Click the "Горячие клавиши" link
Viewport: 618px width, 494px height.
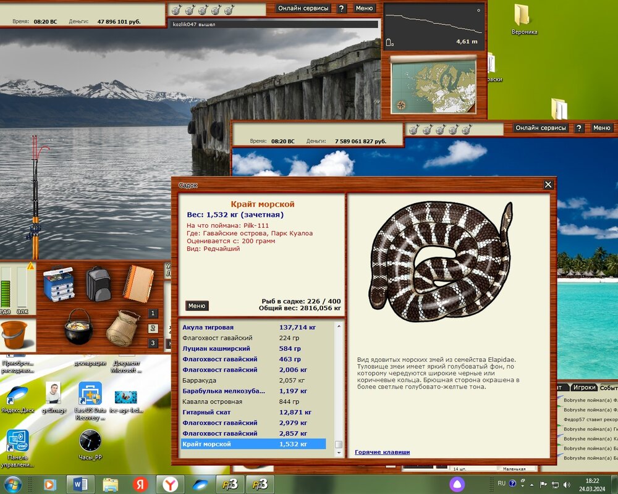coord(382,452)
